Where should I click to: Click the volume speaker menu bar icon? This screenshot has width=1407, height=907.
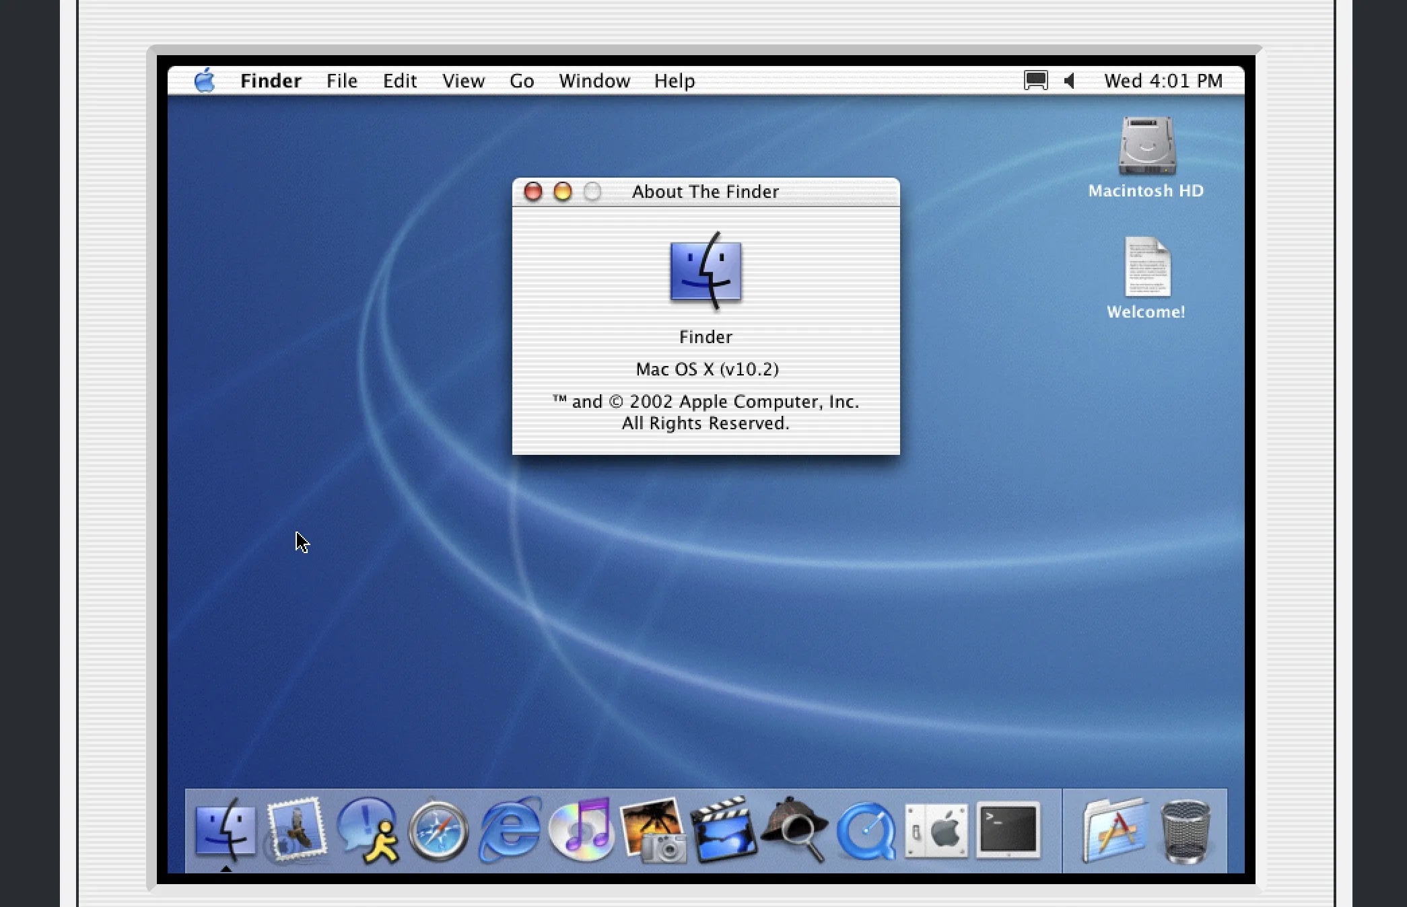[x=1069, y=81]
